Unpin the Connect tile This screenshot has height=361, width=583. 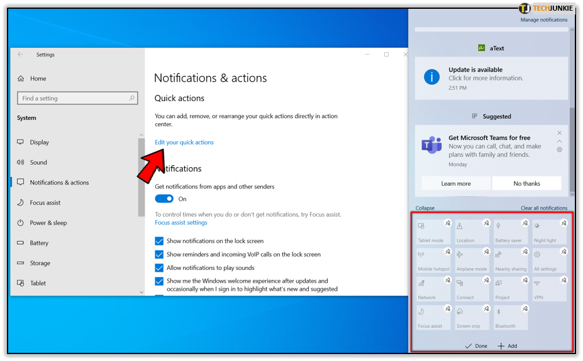click(486, 280)
